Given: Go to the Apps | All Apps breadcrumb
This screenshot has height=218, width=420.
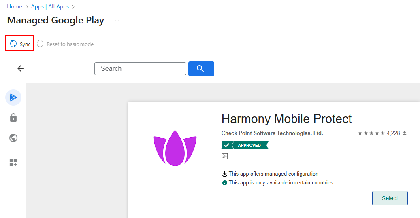Looking at the screenshot, I should [x=50, y=7].
